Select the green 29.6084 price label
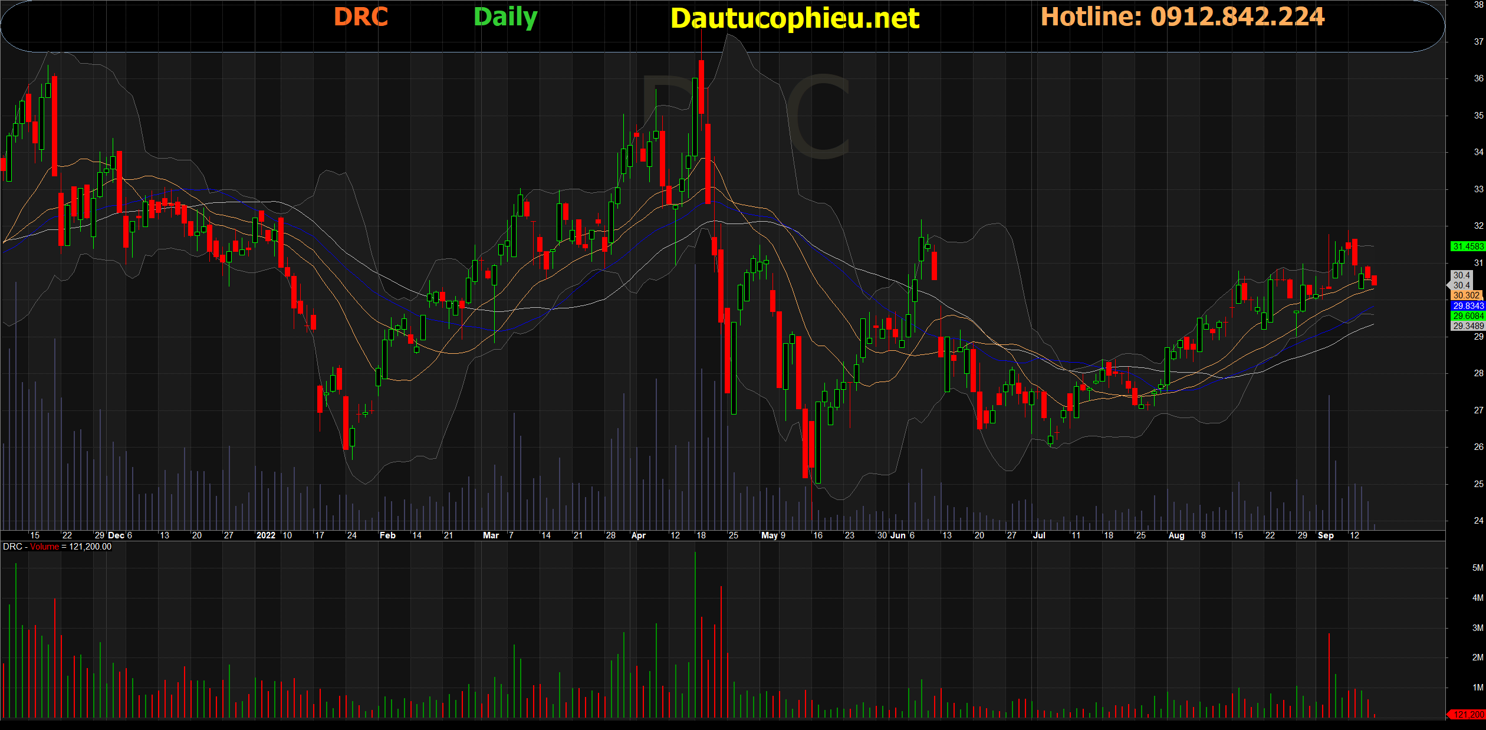The width and height of the screenshot is (1486, 730). click(x=1468, y=316)
